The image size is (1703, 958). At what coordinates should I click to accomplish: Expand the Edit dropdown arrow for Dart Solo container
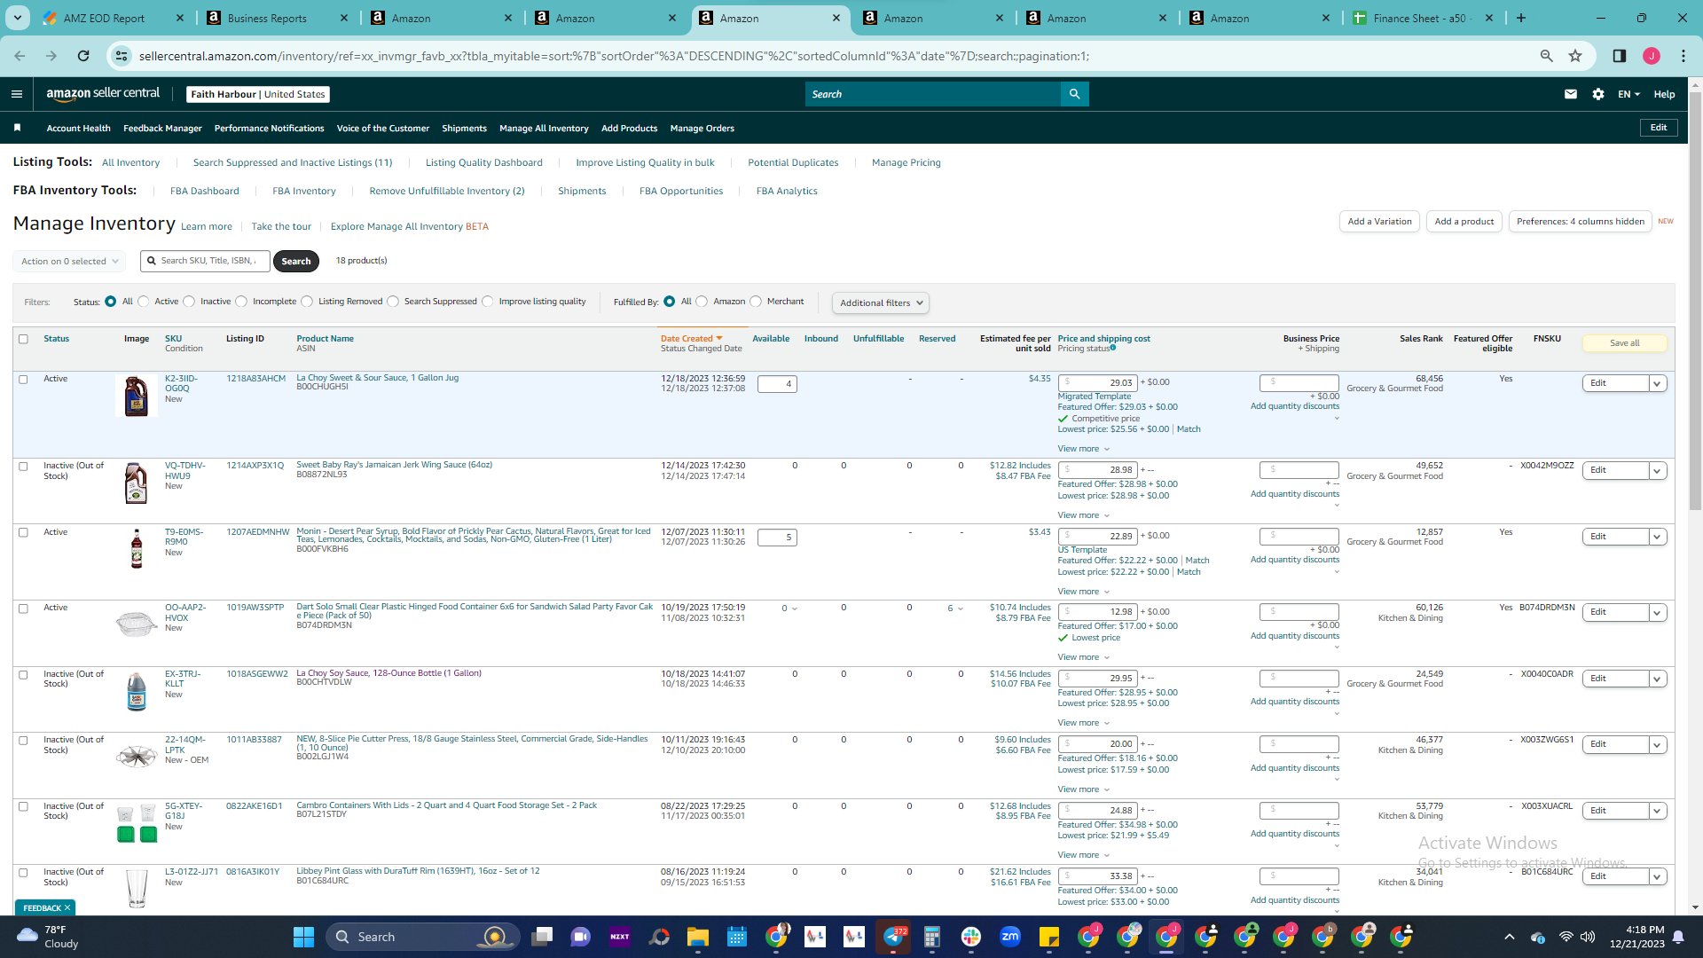[1657, 612]
